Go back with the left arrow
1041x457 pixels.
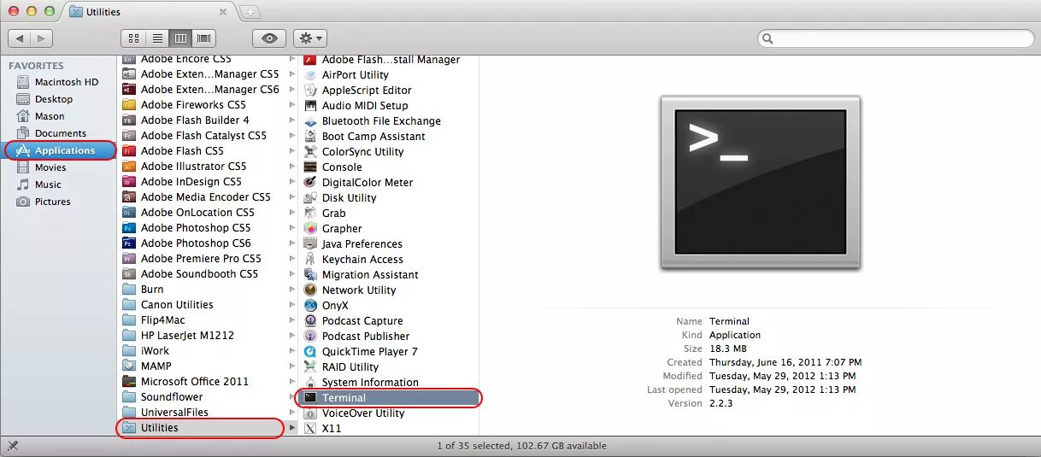tap(20, 38)
